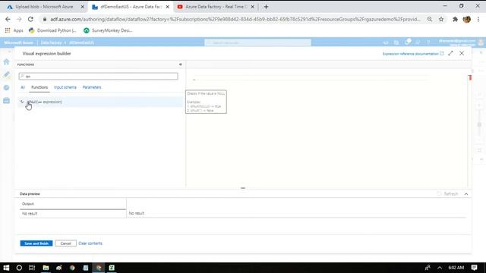Switch to the Input schema tab

click(x=65, y=87)
